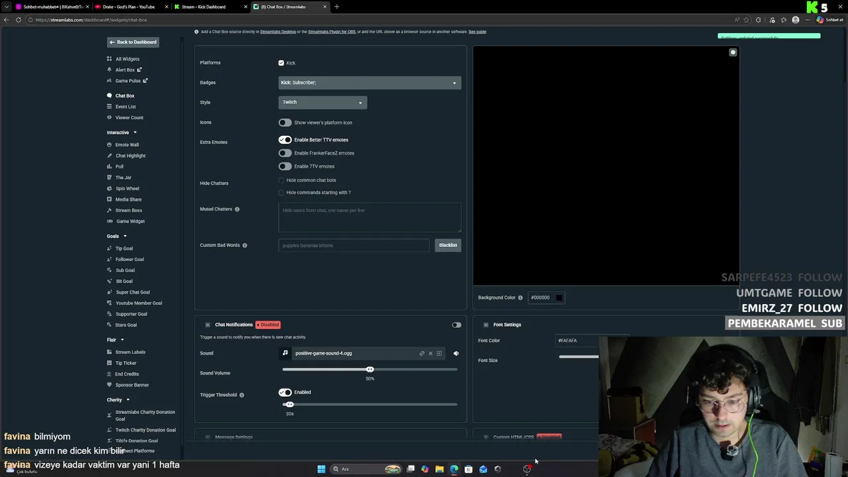
Task: Check Hide common chat bots
Action: [282, 180]
